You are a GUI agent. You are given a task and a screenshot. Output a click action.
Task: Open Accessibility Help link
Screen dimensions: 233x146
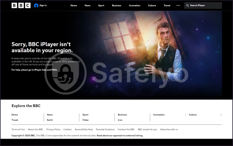click(84, 129)
